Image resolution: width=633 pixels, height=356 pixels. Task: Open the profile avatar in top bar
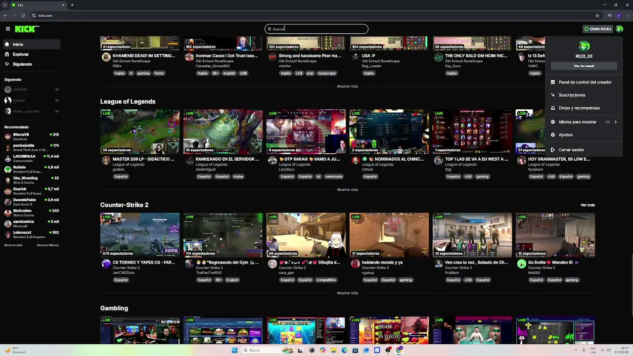point(619,29)
